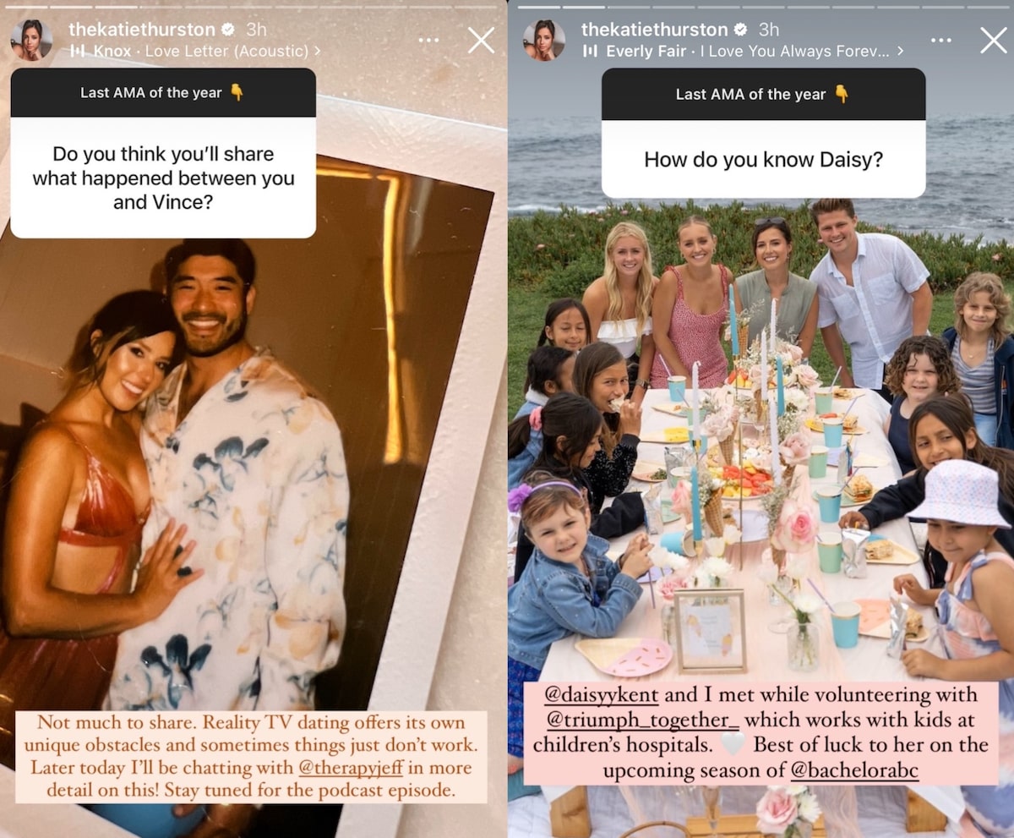Open the left story's three-dot more menu
The width and height of the screenshot is (1014, 838).
428,40
